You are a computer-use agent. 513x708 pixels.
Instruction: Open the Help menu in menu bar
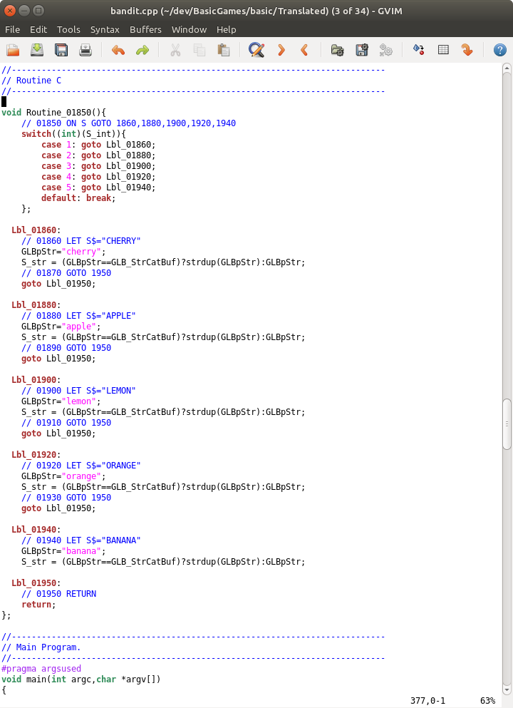[x=226, y=29]
